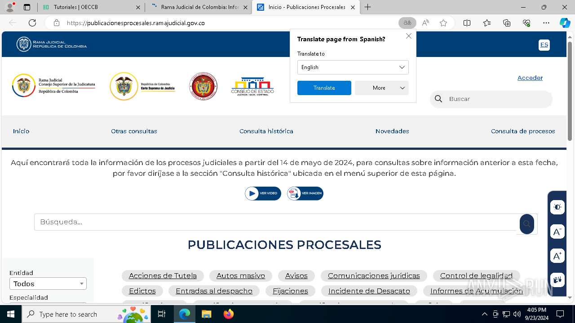Image resolution: width=575 pixels, height=323 pixels.
Task: Open Browser essentials icon
Action: click(x=526, y=23)
